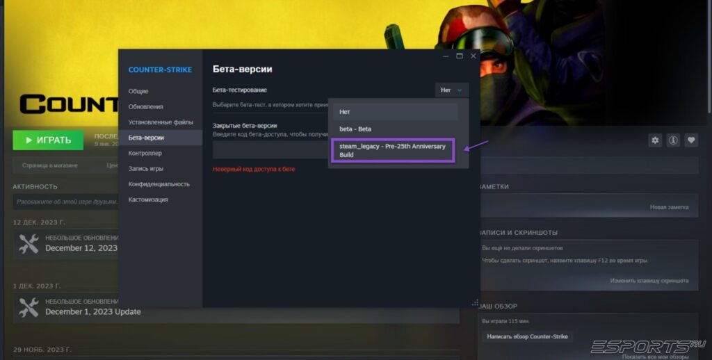The width and height of the screenshot is (712, 360).
Task: Open game settings gear icon
Action: pos(655,140)
